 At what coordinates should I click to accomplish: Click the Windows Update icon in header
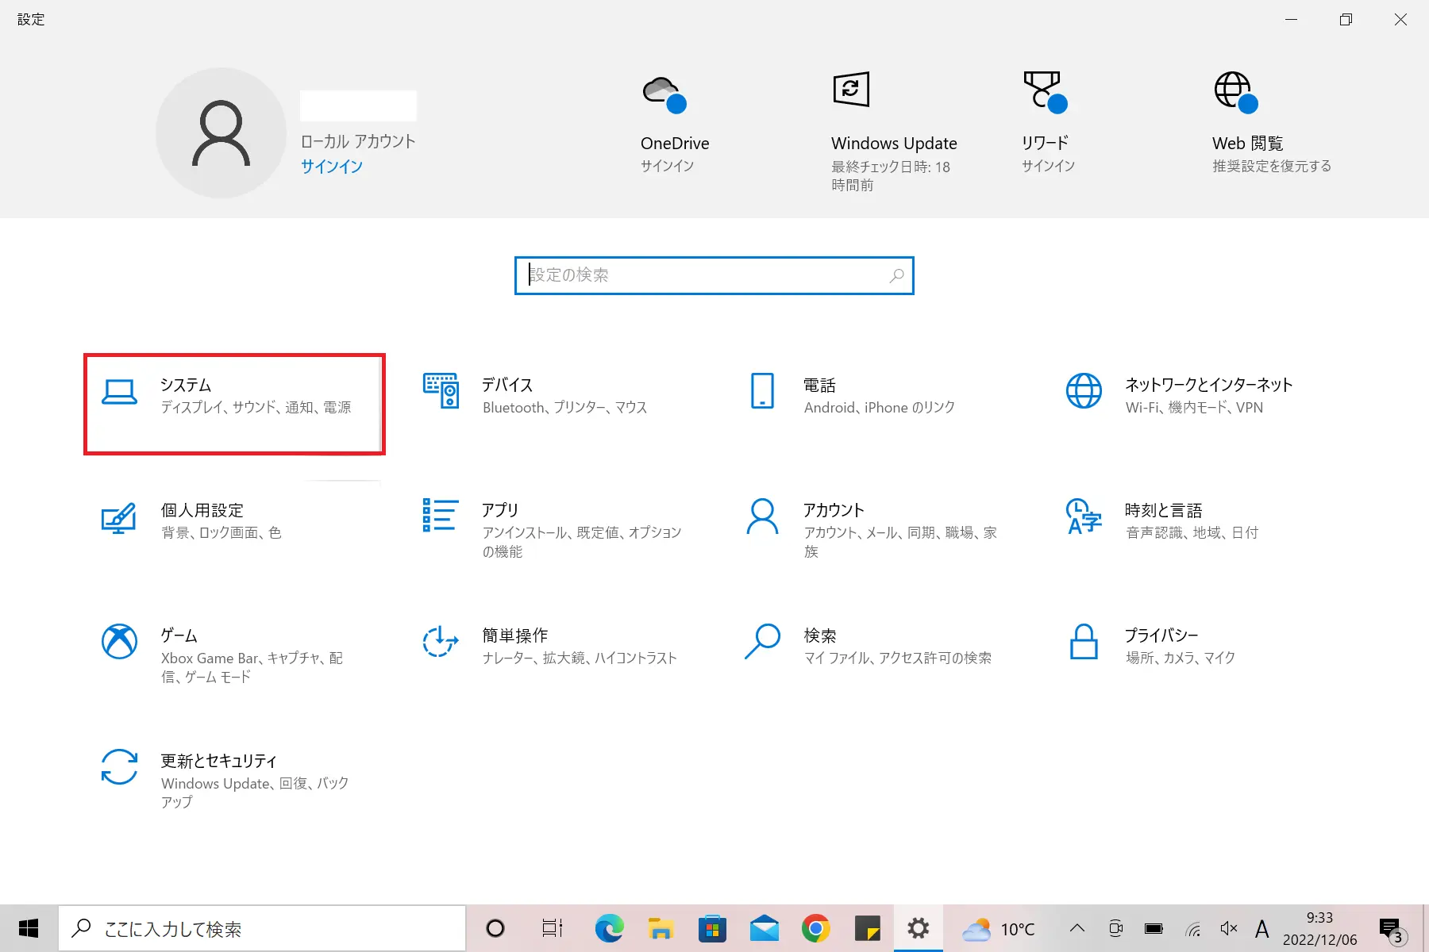pyautogui.click(x=851, y=89)
